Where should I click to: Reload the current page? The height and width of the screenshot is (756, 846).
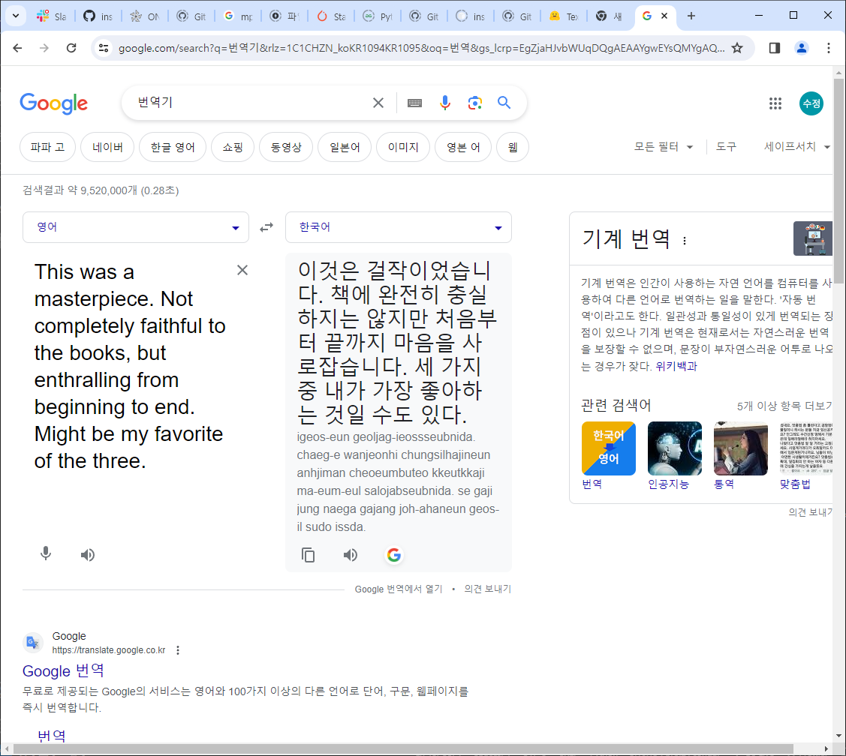click(x=71, y=48)
